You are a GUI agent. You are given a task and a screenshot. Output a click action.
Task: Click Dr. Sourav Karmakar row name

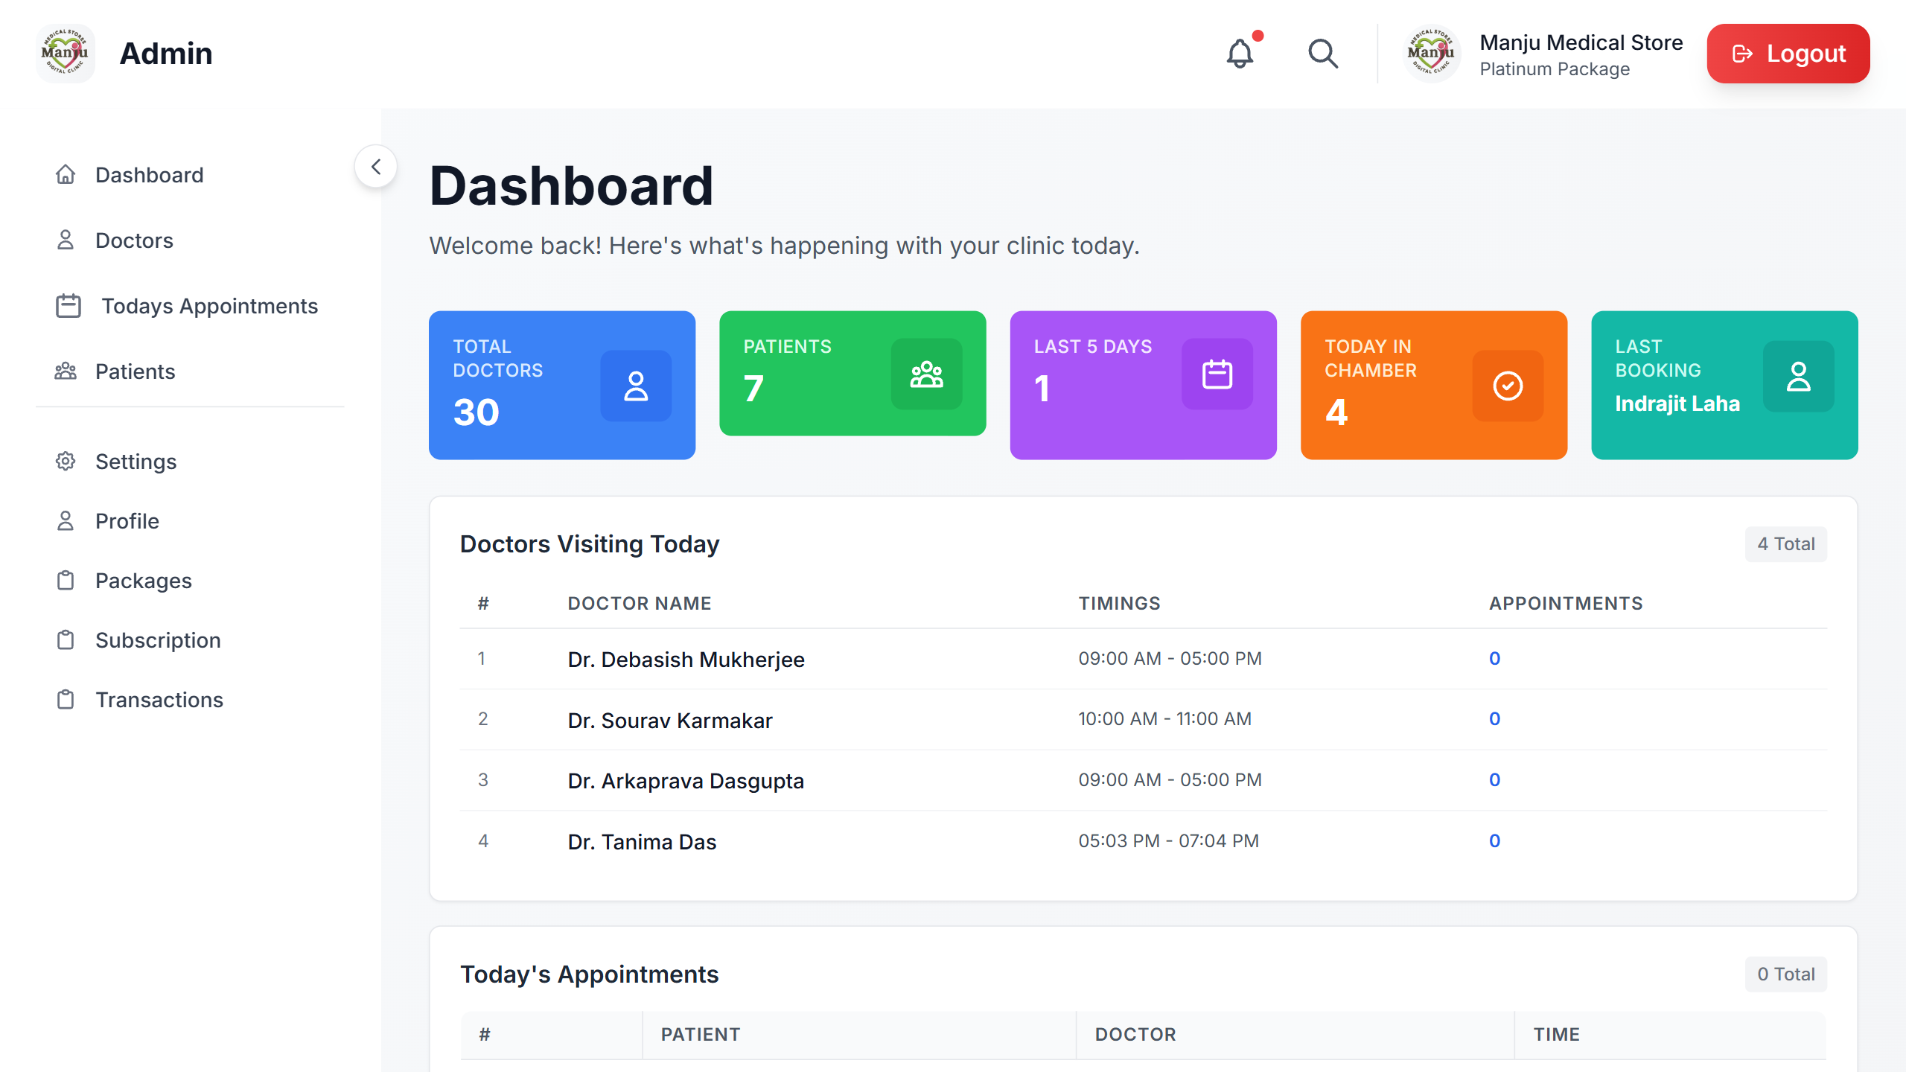pyautogui.click(x=670, y=720)
